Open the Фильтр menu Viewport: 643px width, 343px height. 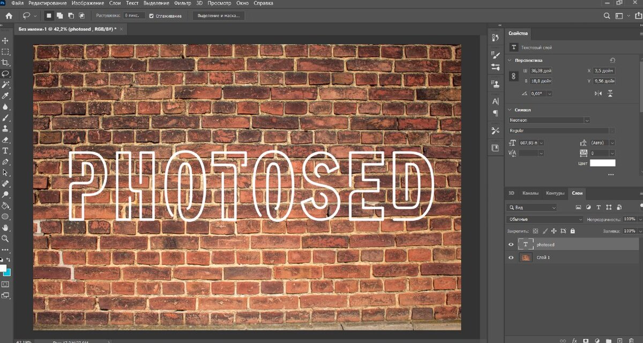(182, 3)
